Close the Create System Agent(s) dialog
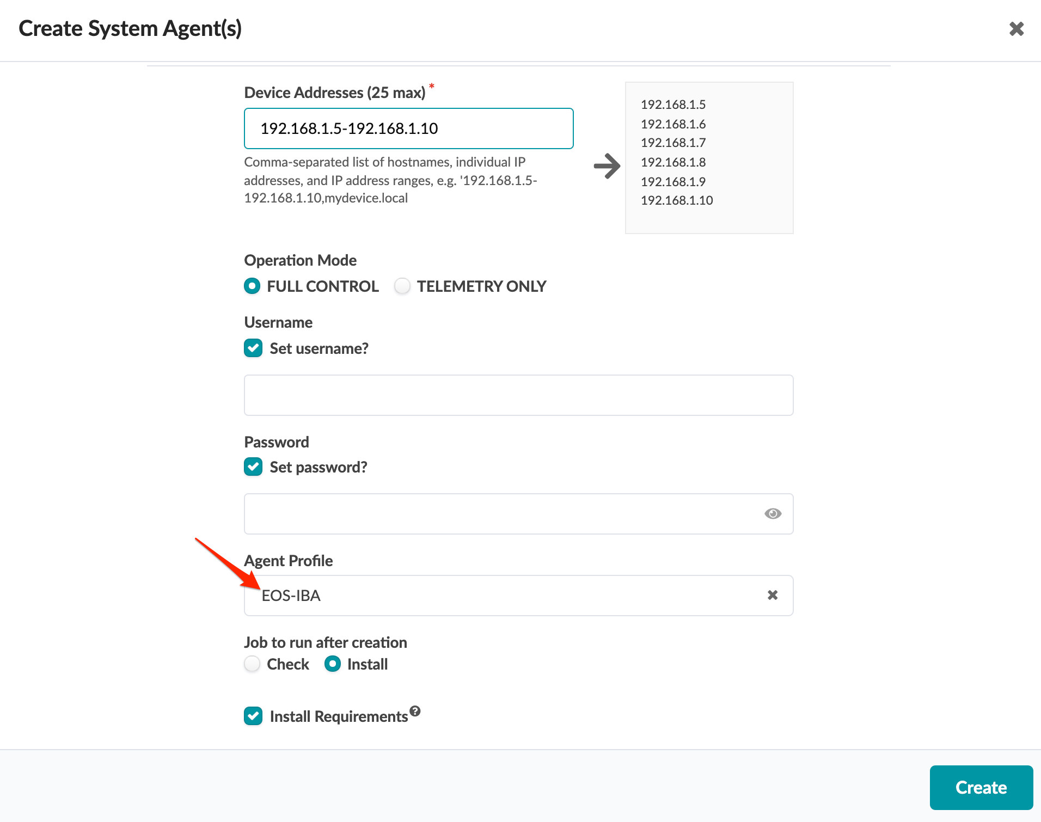The width and height of the screenshot is (1041, 822). 1016,29
